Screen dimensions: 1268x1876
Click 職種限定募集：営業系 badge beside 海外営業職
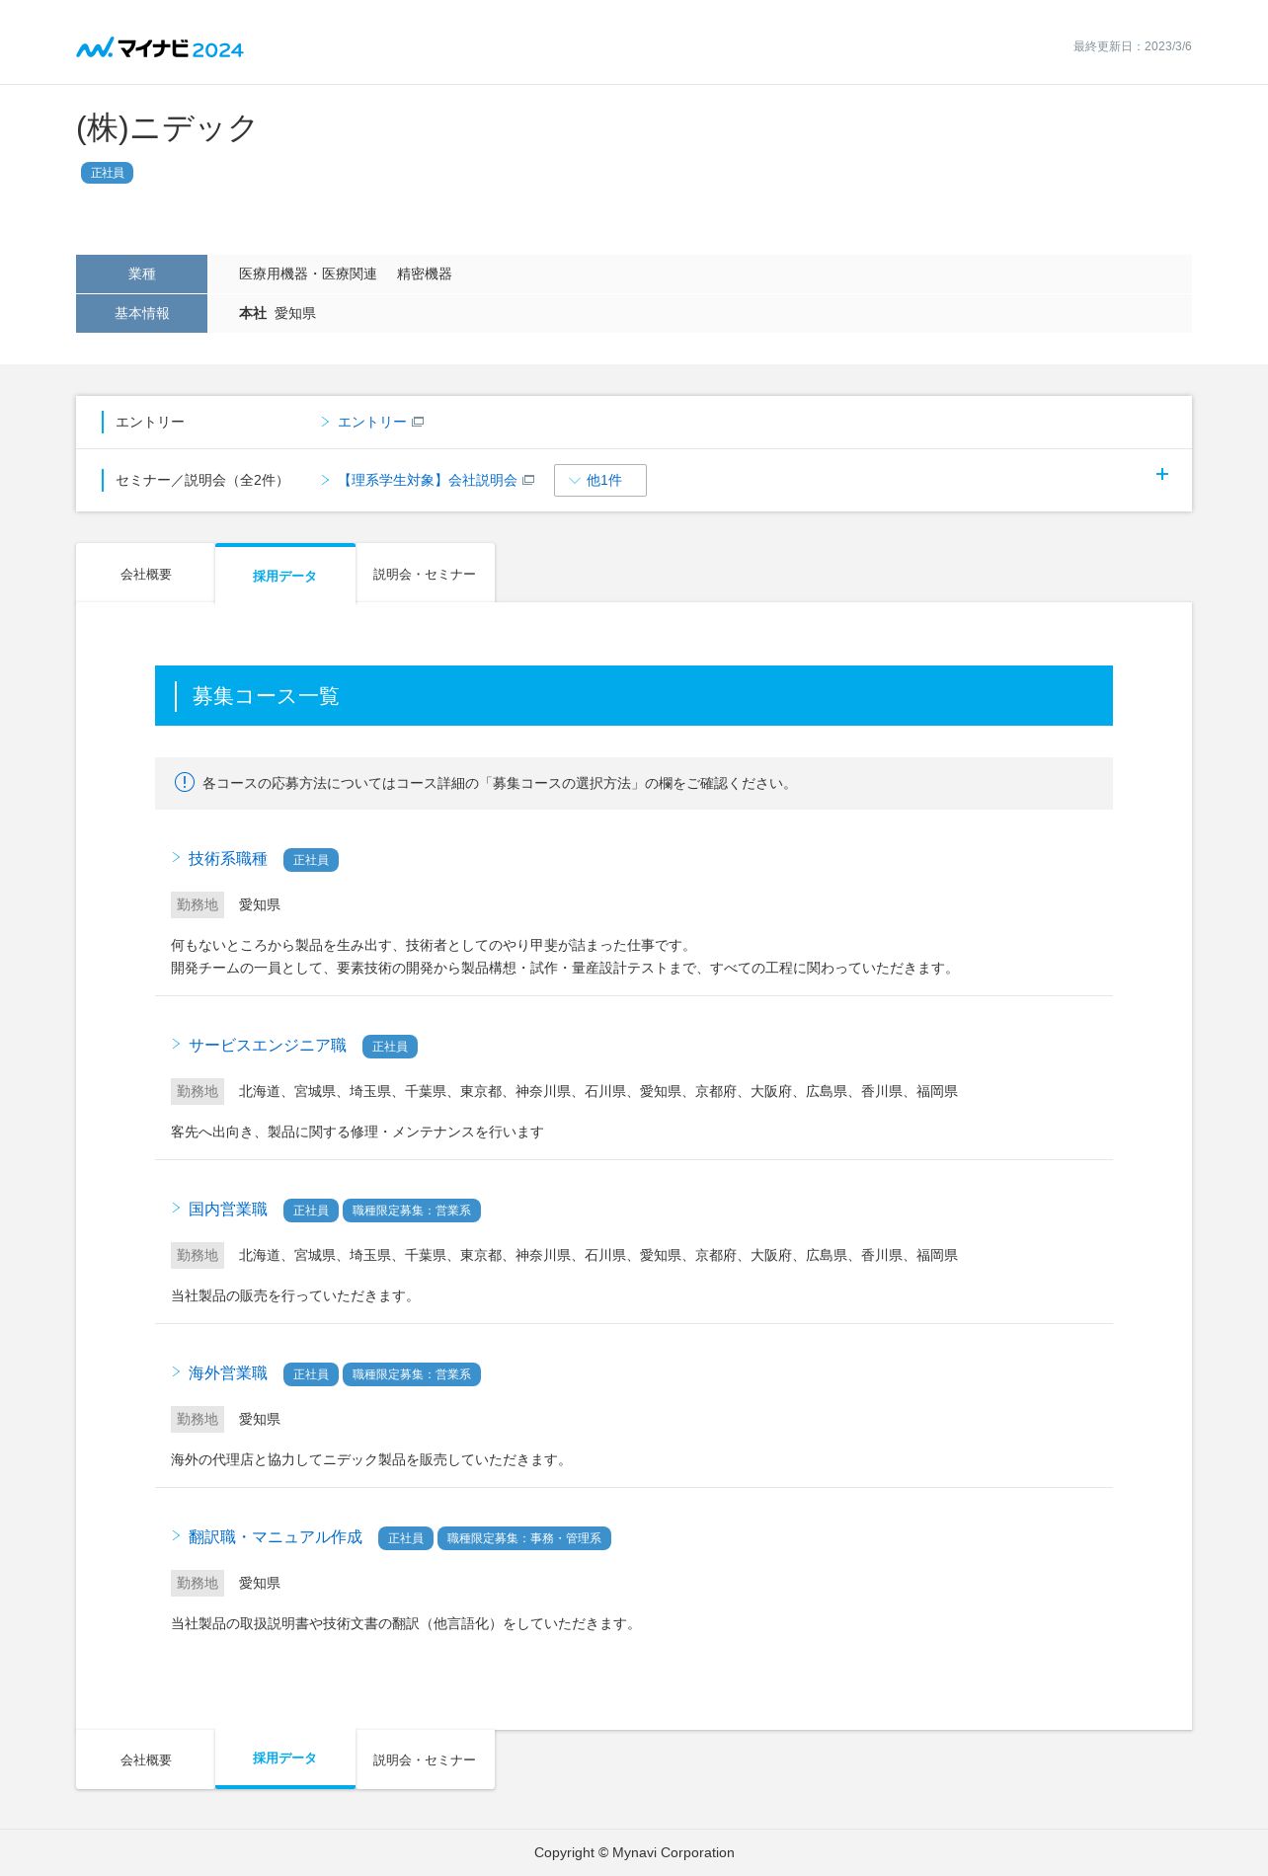pos(412,1374)
